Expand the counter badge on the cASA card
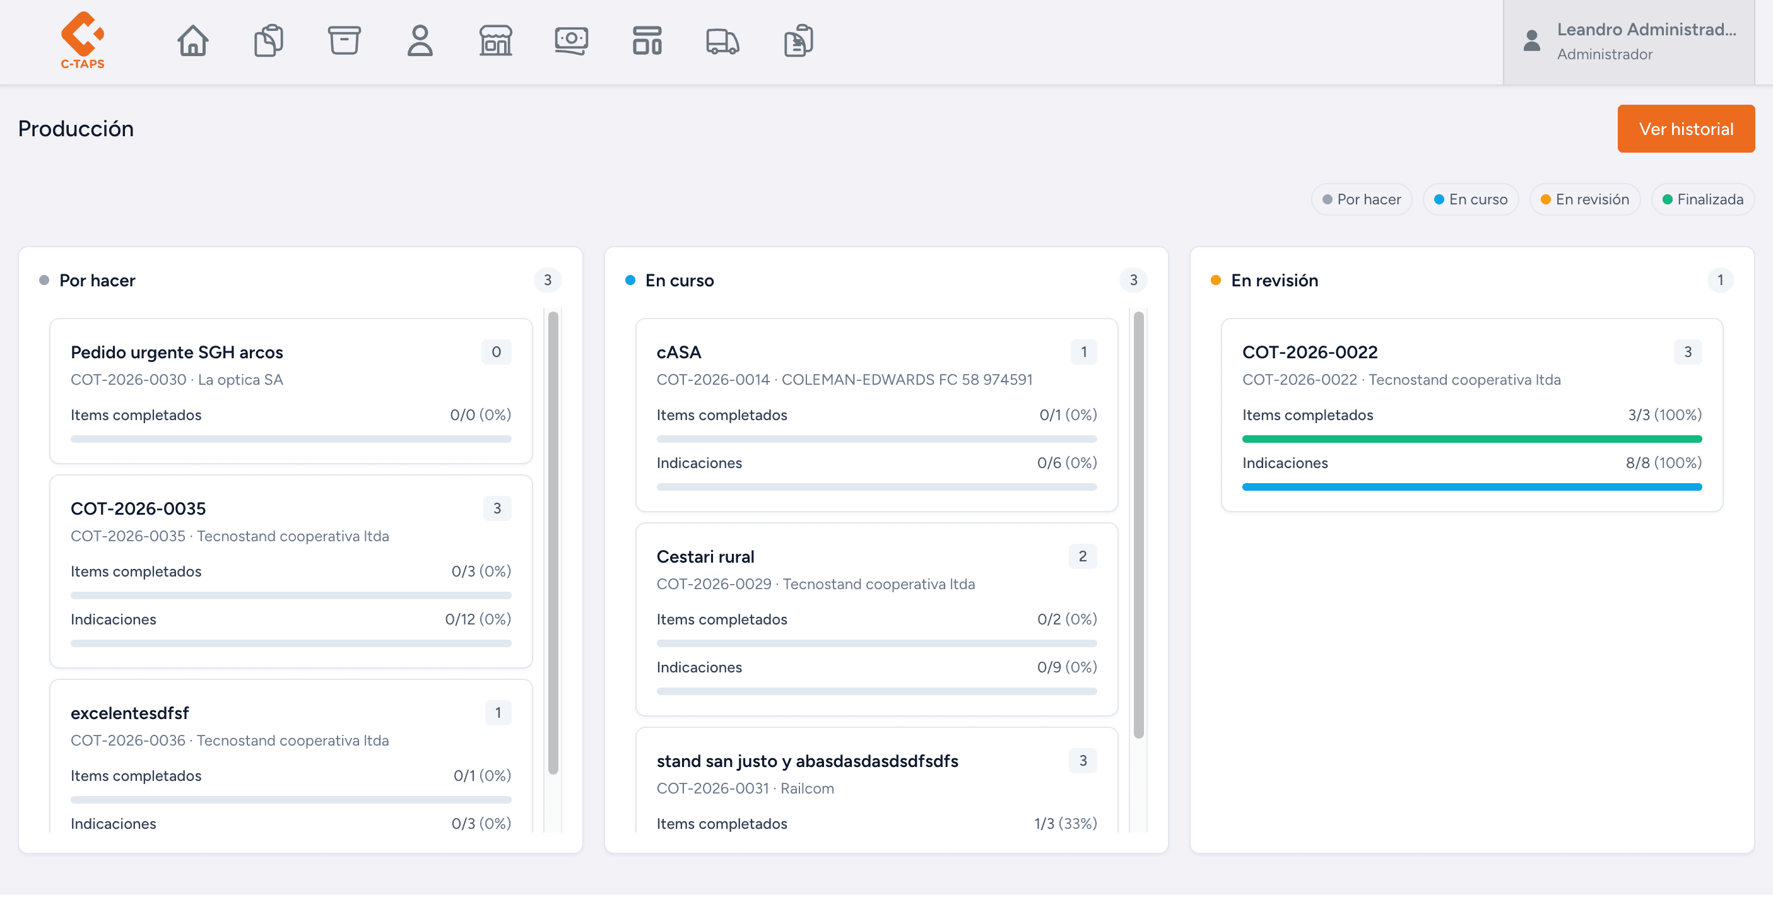Image resolution: width=1773 pixels, height=902 pixels. tap(1083, 351)
